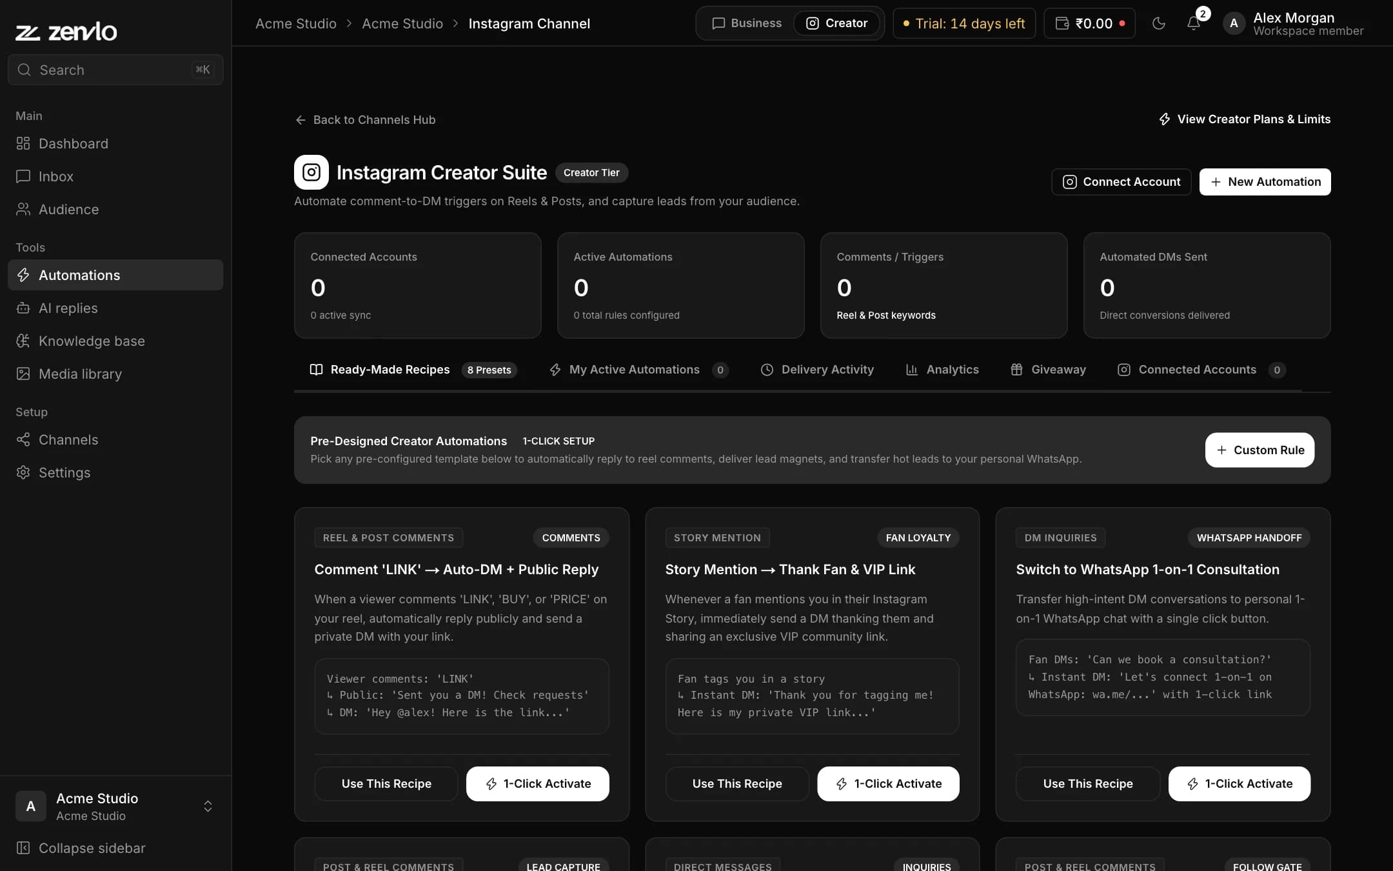This screenshot has width=1393, height=871.
Task: Open AI replies bot icon
Action: tap(23, 308)
